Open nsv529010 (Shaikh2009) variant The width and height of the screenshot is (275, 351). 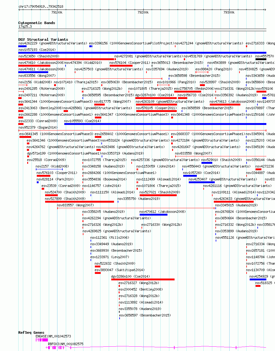pos(222,160)
